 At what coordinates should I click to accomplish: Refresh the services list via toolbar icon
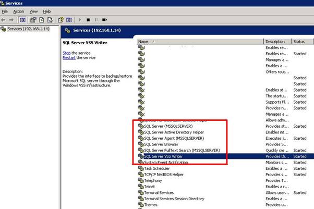[42, 20]
